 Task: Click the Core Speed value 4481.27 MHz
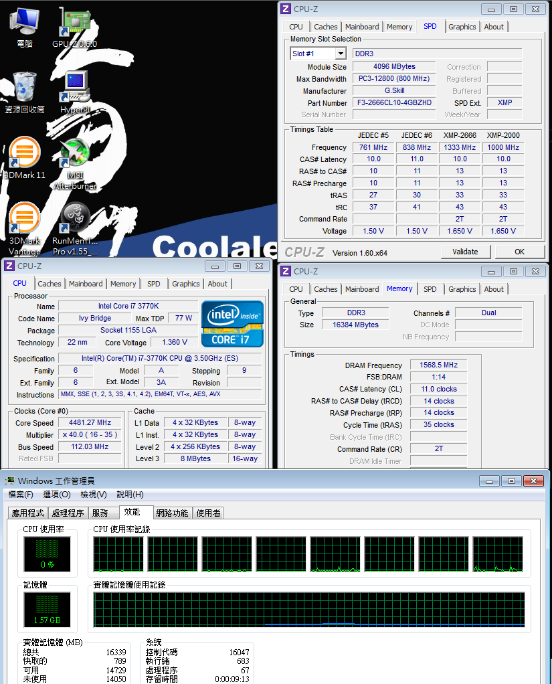pyautogui.click(x=90, y=422)
